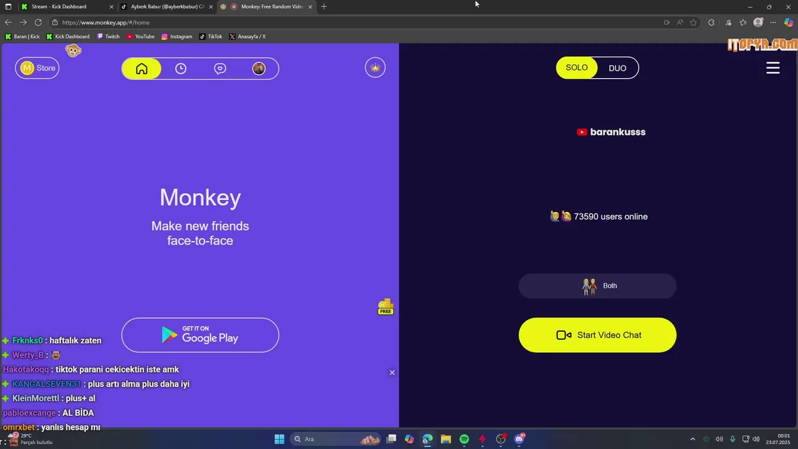
Task: Add this page to favorites star
Action: click(693, 22)
